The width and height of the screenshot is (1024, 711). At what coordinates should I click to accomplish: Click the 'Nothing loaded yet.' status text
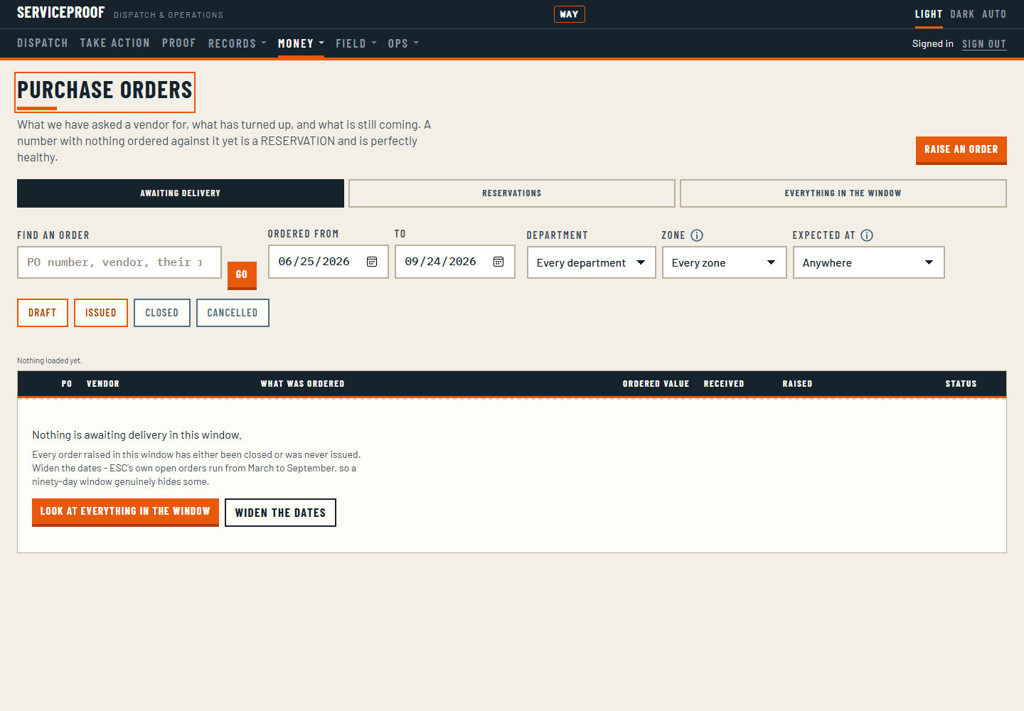click(x=50, y=360)
